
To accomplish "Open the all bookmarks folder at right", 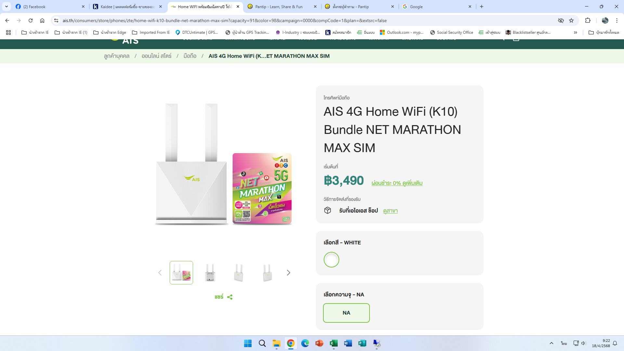I will tap(604, 32).
